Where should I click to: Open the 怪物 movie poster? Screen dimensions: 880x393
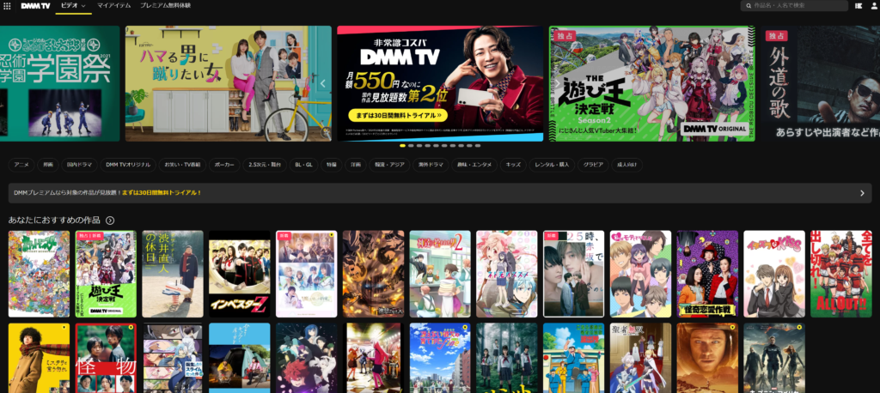coord(106,358)
